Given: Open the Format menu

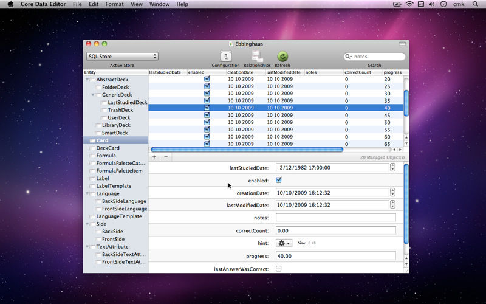Looking at the screenshot, I should (x=114, y=4).
